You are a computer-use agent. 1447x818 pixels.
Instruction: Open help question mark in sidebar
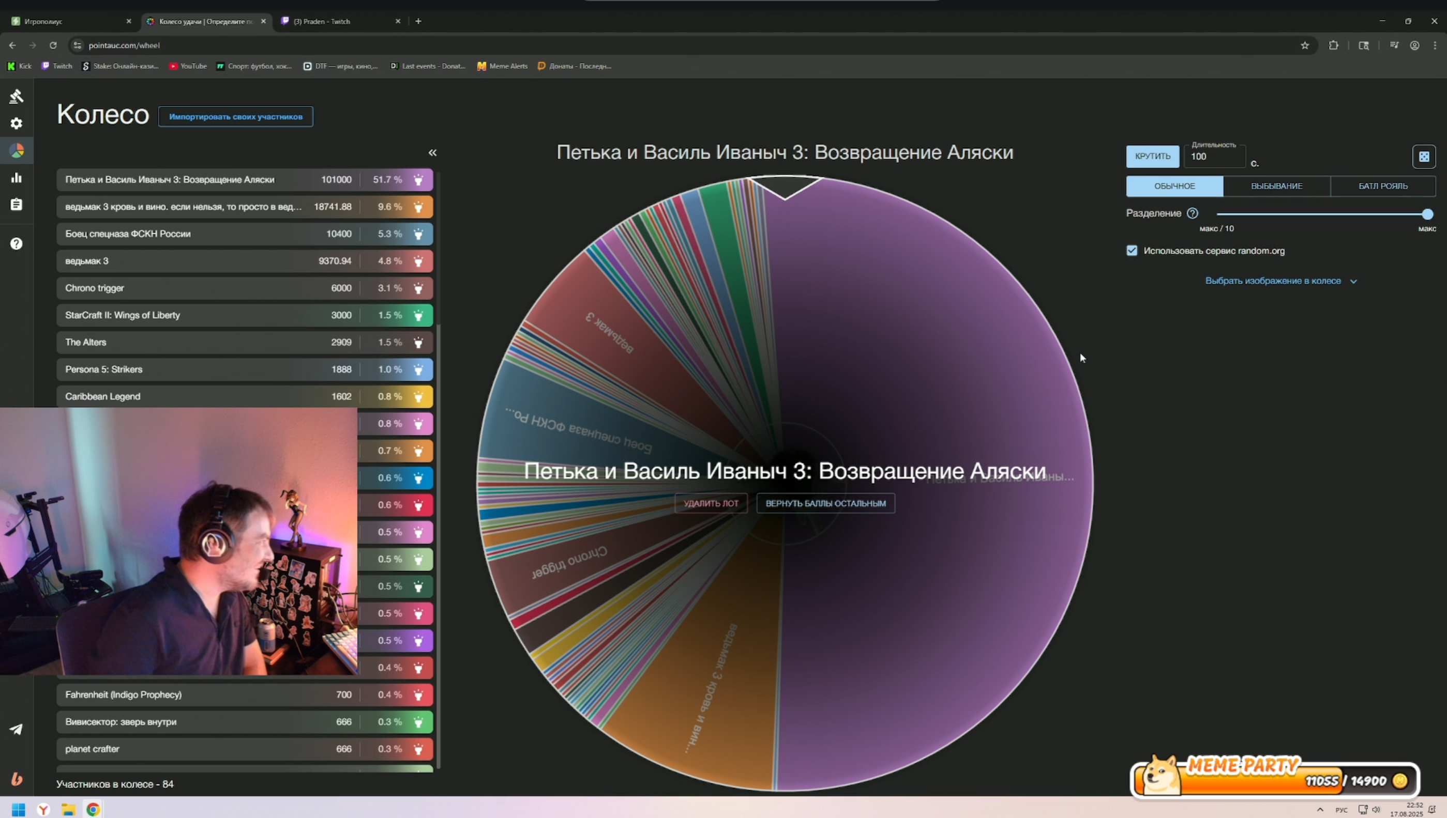click(17, 244)
